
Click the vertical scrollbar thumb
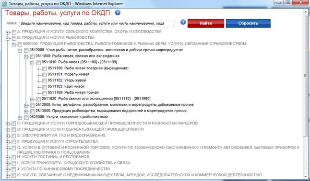pyautogui.click(x=305, y=76)
